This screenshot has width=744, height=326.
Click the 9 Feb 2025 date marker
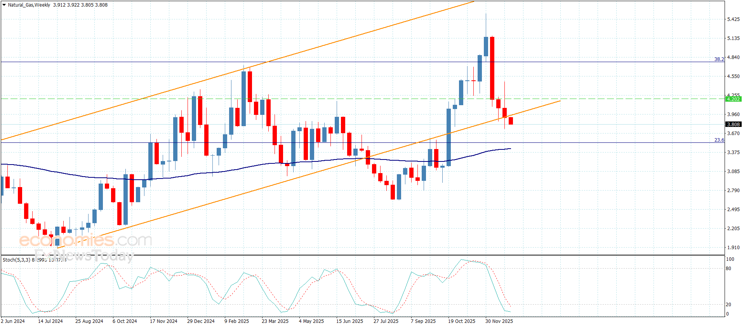point(236,321)
